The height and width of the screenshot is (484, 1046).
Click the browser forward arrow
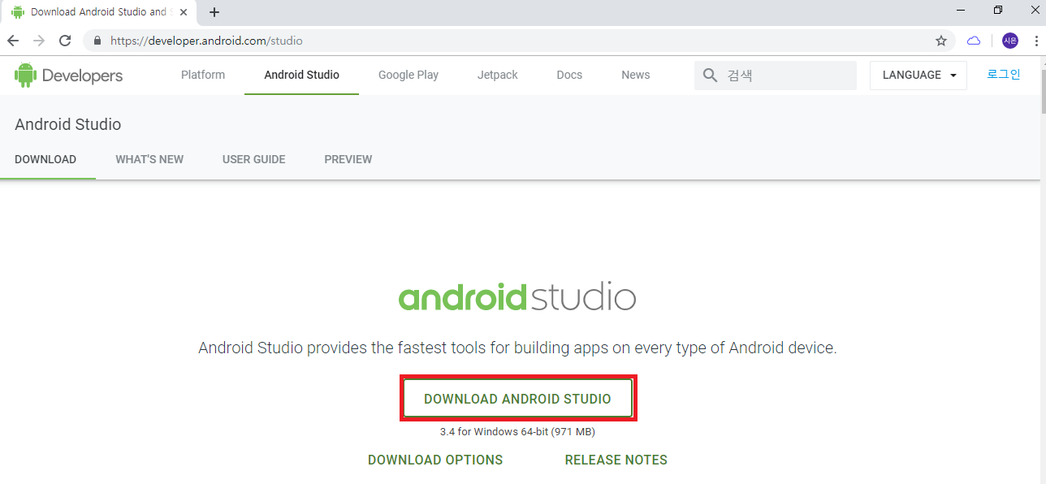pyautogui.click(x=39, y=41)
